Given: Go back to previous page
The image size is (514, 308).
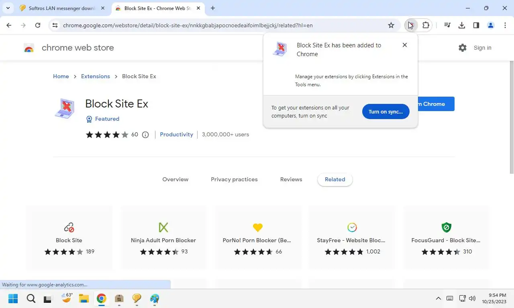Looking at the screenshot, I should click(x=9, y=25).
